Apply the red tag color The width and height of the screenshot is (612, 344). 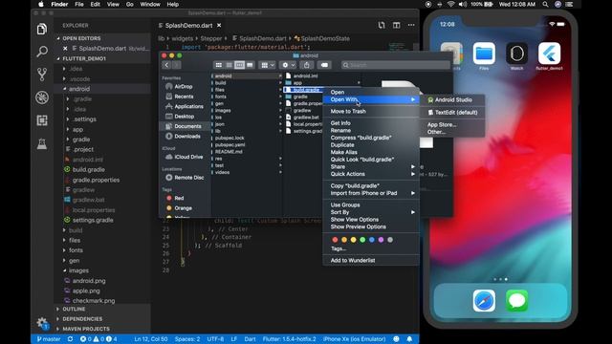[x=335, y=240]
